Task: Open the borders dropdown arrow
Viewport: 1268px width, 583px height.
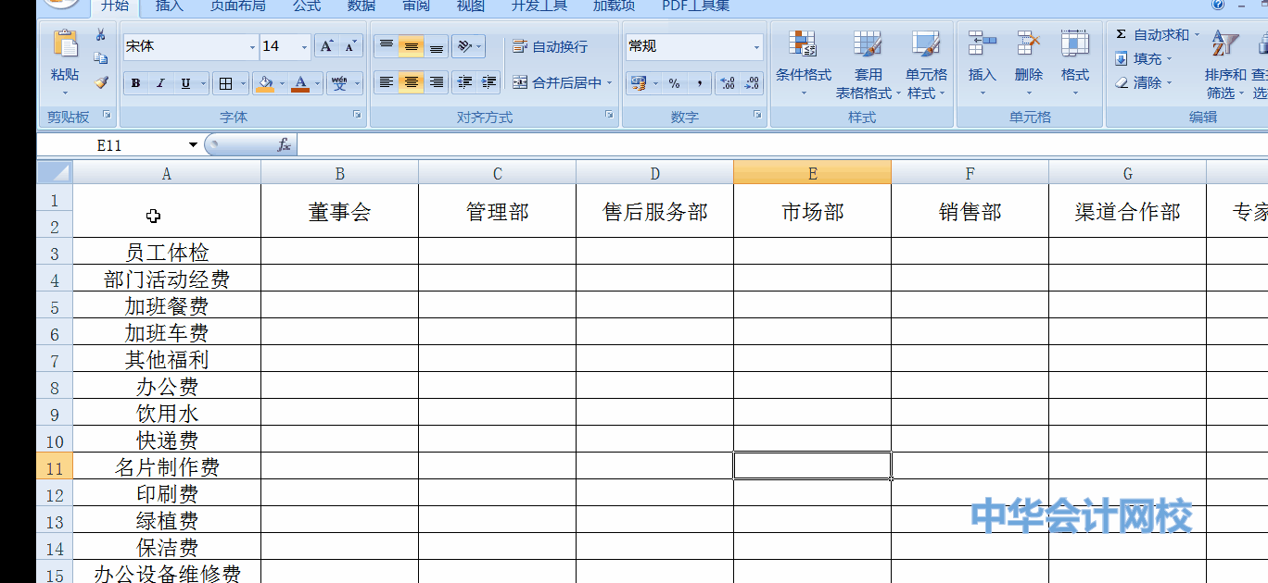Action: tap(244, 83)
